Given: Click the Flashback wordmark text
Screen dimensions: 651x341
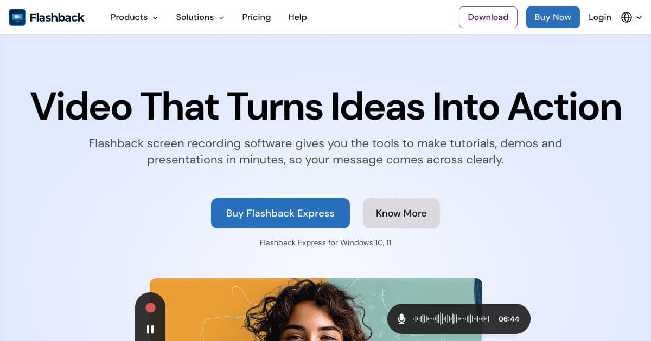Looking at the screenshot, I should [57, 17].
